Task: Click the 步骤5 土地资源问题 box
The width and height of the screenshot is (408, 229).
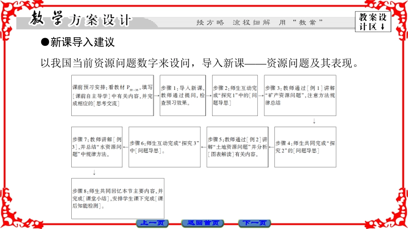Action: click(x=237, y=147)
